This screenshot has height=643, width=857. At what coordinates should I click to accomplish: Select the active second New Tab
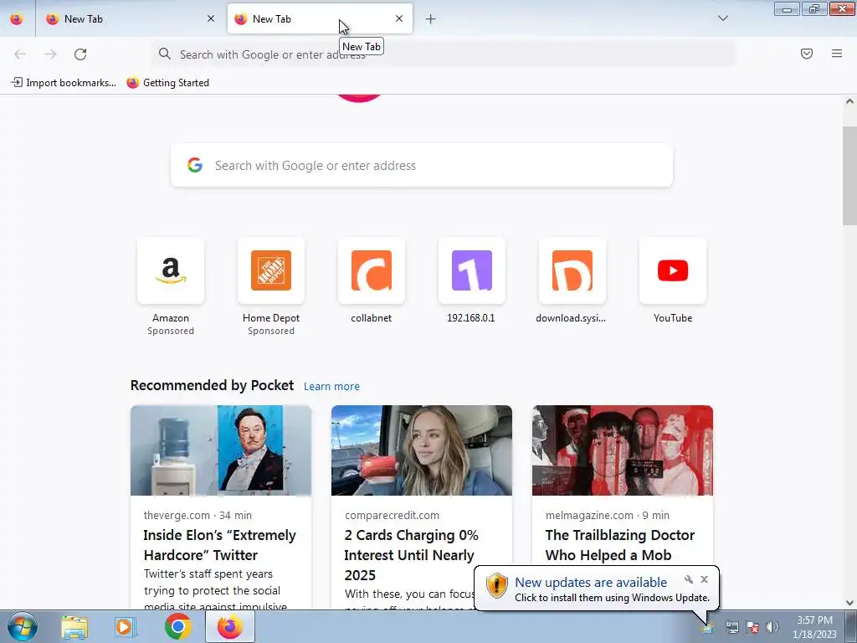pos(320,18)
